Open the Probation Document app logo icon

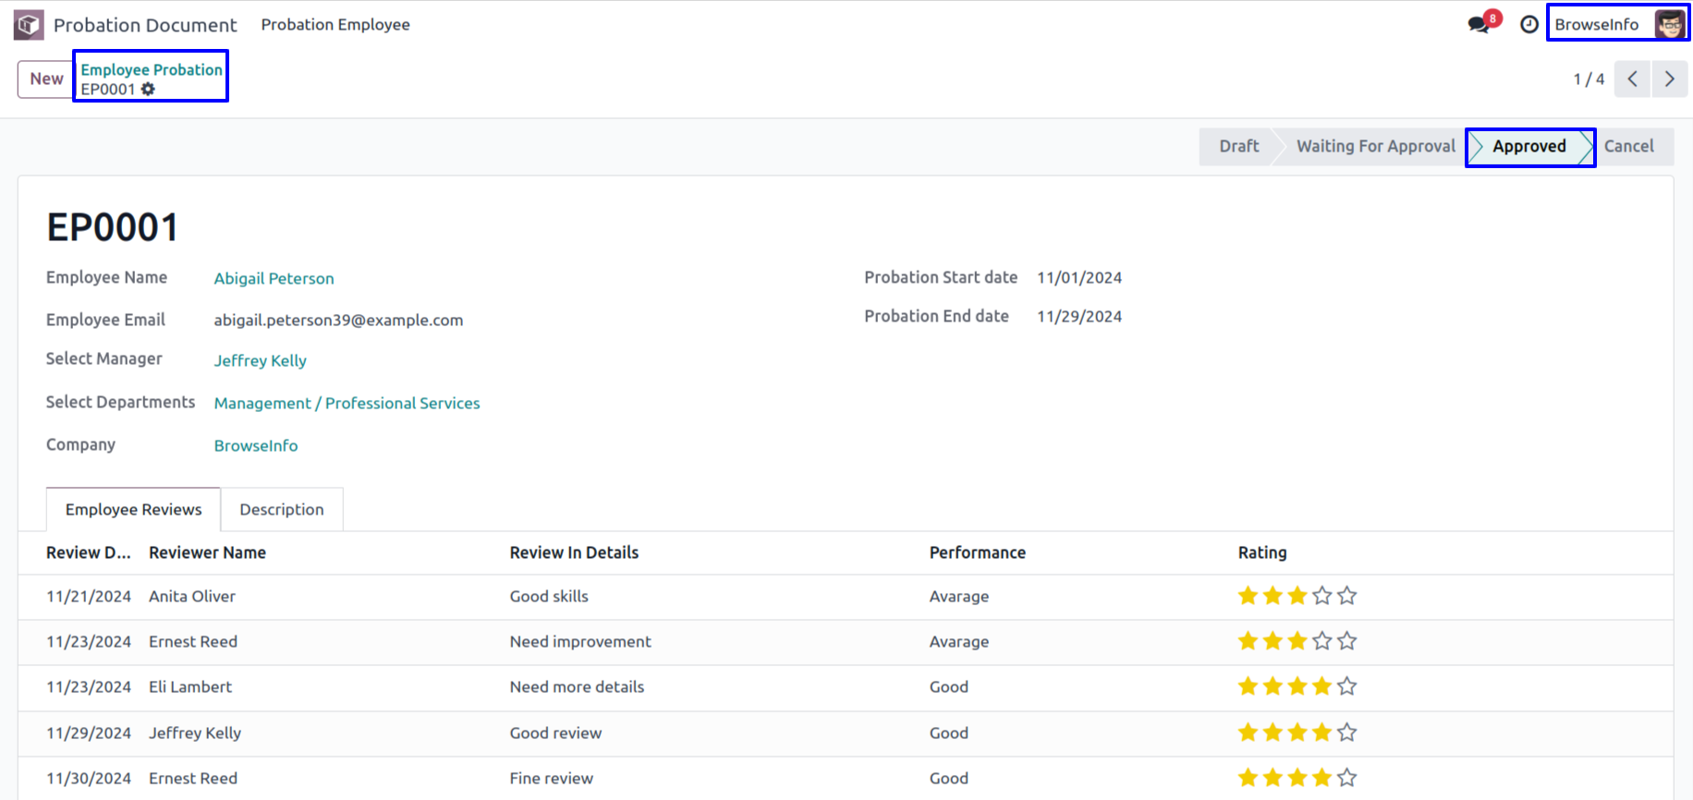tap(29, 25)
